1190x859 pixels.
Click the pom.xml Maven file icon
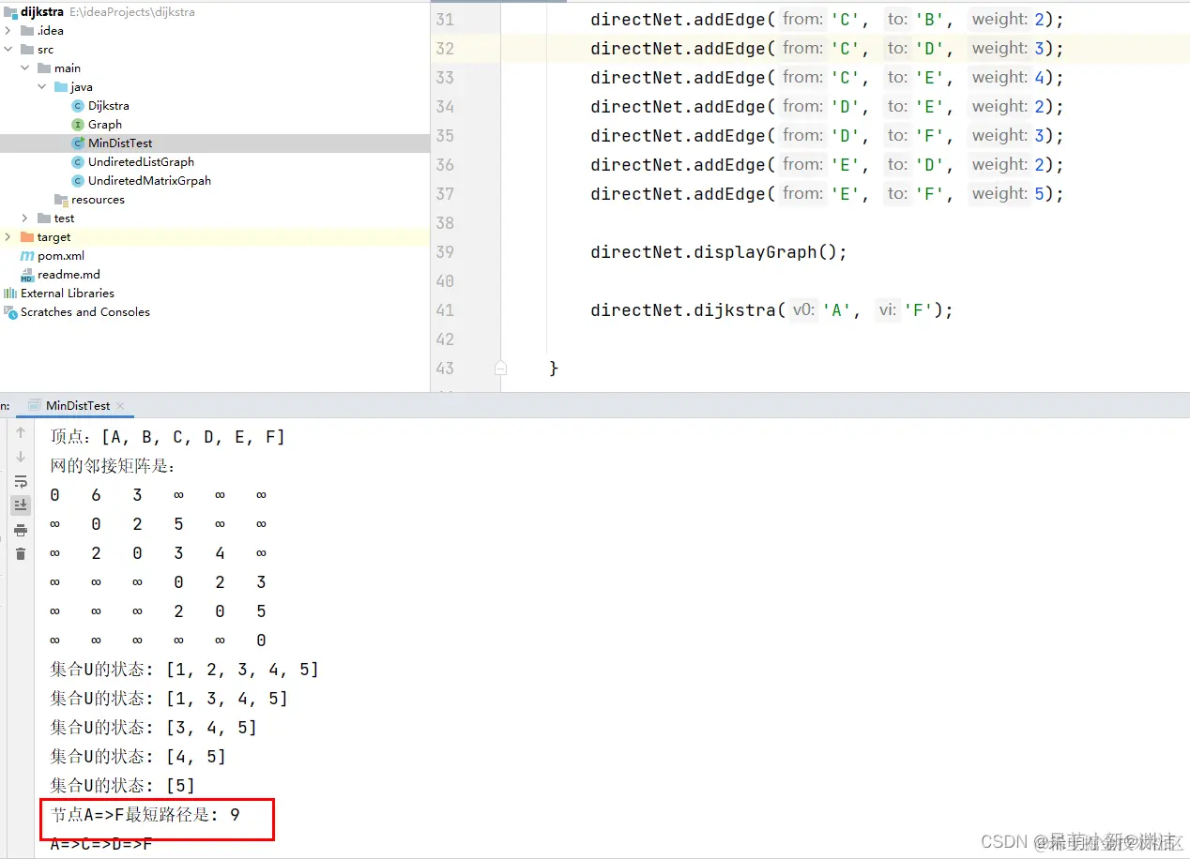click(x=27, y=256)
